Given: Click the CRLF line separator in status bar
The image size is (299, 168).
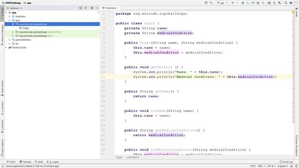Looking at the screenshot, I should tap(261, 166).
